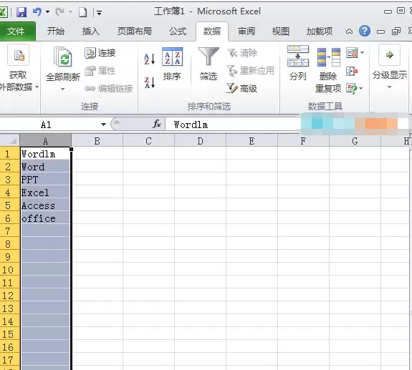Screen dimensions: 412x370
Task: Open the 排序 sort dialog
Action: coord(172,64)
